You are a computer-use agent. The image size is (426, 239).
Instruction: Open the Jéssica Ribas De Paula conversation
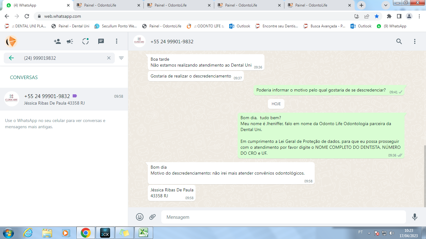[64, 99]
